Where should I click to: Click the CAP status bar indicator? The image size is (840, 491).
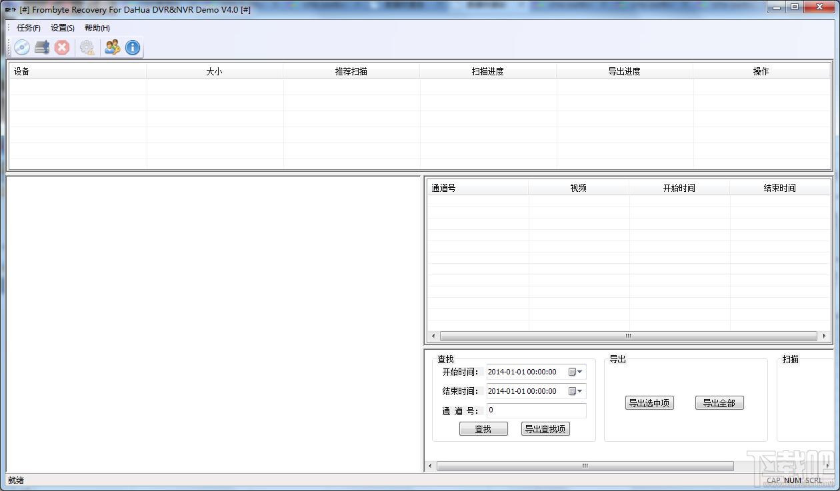[x=773, y=480]
